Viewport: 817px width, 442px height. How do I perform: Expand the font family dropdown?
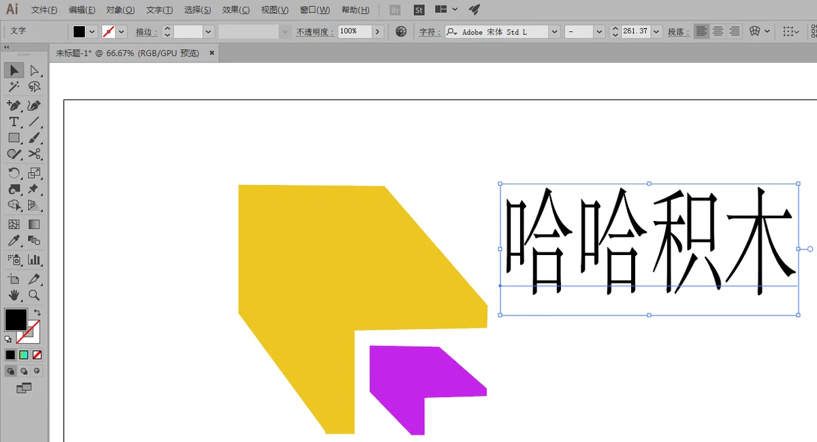[555, 32]
